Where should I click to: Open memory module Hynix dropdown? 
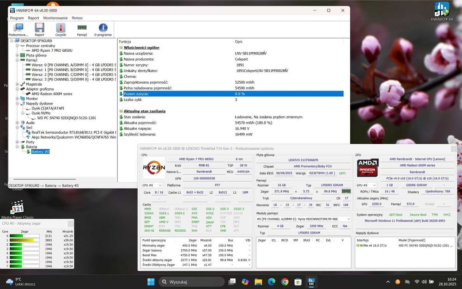(x=304, y=219)
